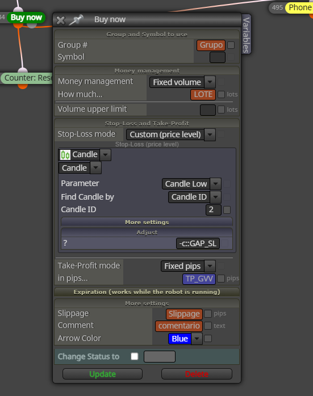Toggle the Slippage pips checkbox

point(208,314)
